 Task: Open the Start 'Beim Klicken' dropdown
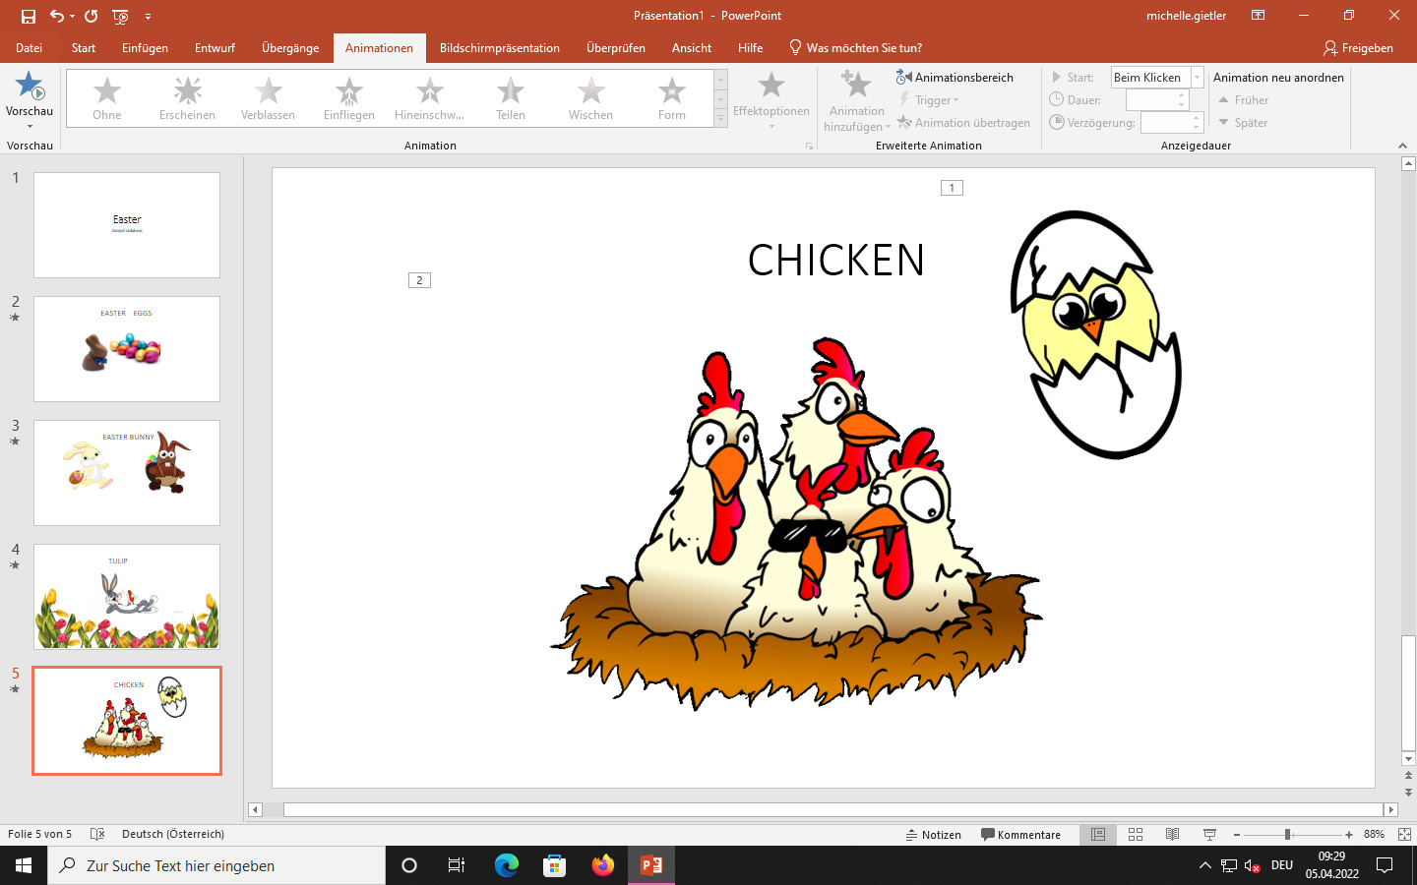tap(1197, 78)
